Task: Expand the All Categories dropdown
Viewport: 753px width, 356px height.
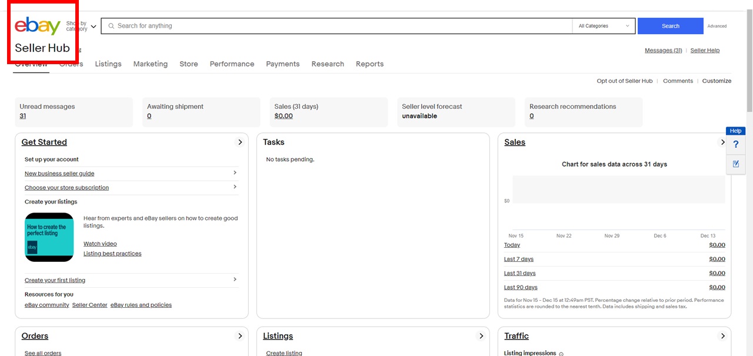Action: tap(604, 26)
